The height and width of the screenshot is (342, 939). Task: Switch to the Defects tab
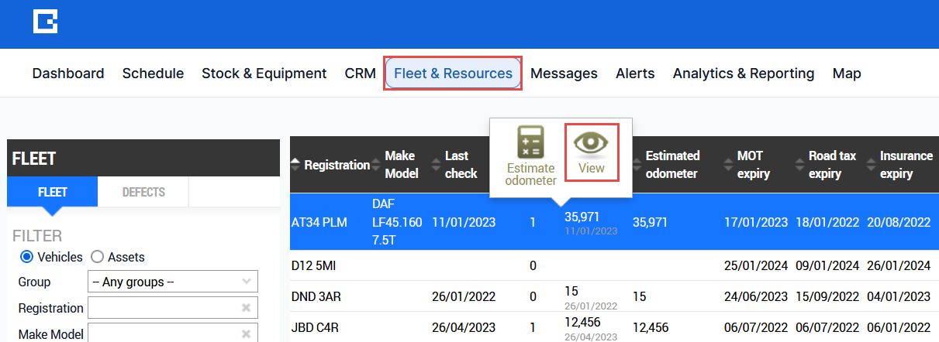[143, 192]
